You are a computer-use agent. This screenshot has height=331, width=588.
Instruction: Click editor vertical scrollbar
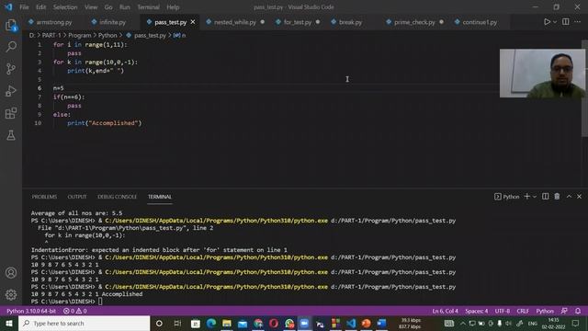[584, 88]
